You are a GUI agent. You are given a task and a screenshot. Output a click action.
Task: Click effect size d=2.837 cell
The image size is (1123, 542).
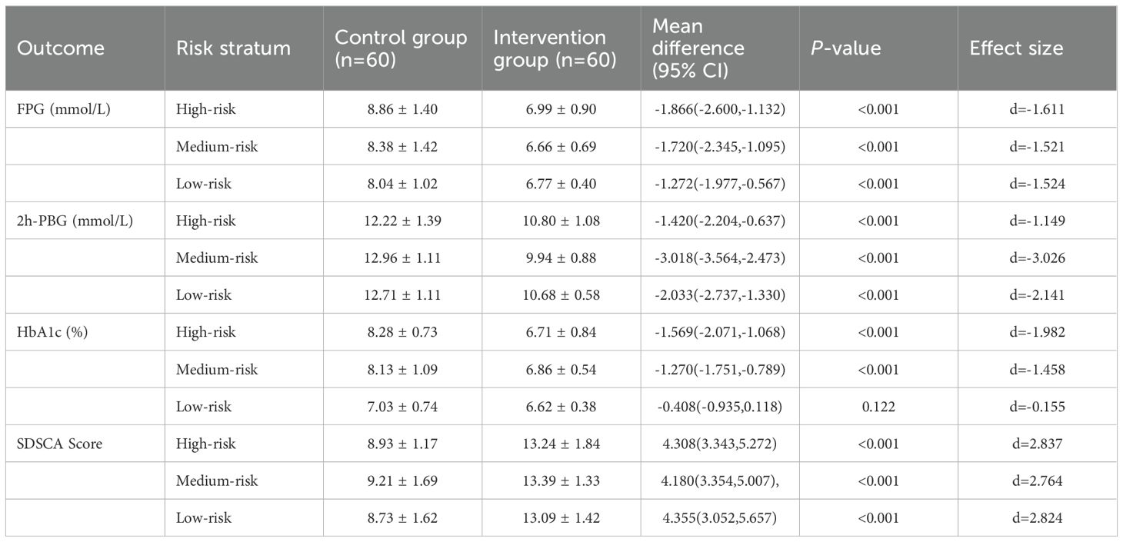pos(1038,444)
